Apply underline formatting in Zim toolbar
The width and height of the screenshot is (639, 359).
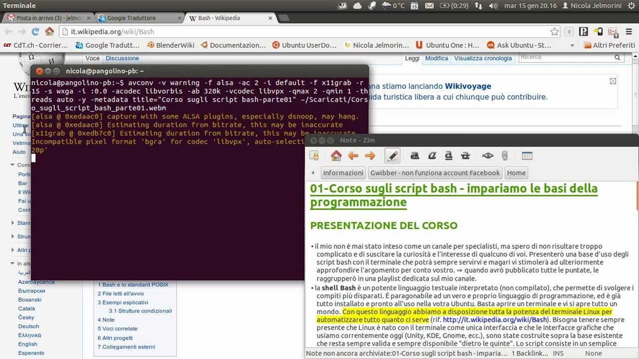click(x=448, y=156)
